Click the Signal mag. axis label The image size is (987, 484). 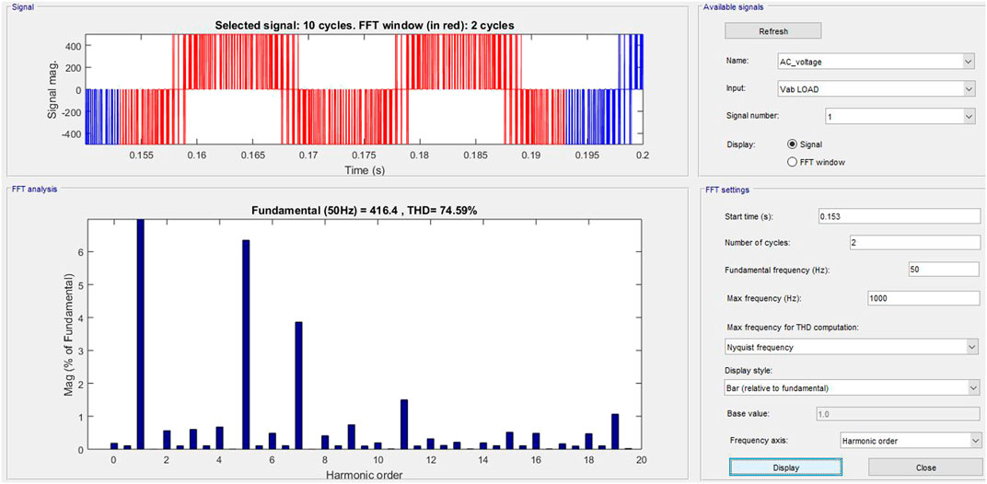(52, 89)
